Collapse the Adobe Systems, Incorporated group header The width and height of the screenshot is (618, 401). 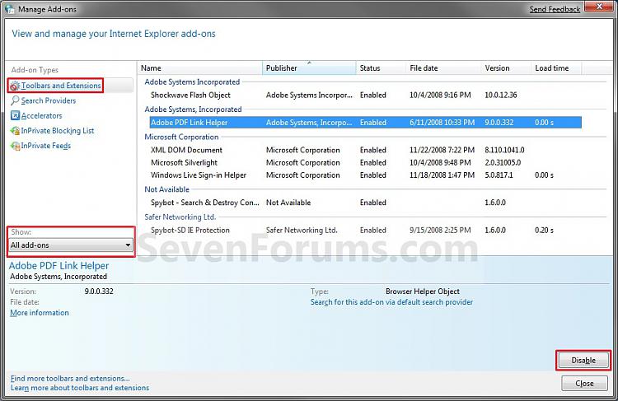[x=193, y=110]
